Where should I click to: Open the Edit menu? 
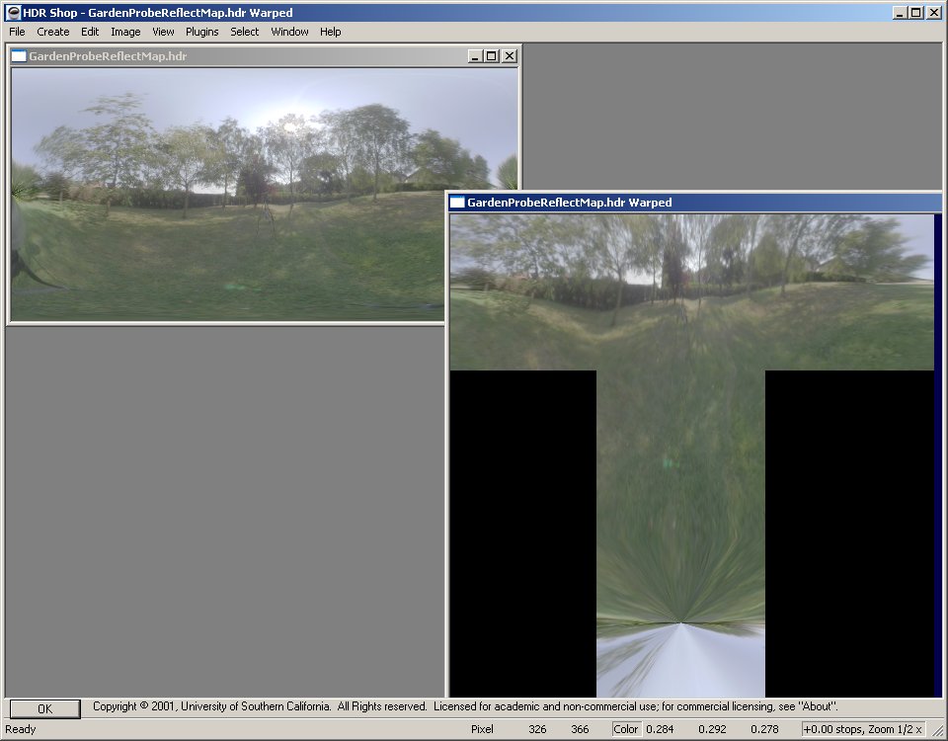(x=90, y=32)
